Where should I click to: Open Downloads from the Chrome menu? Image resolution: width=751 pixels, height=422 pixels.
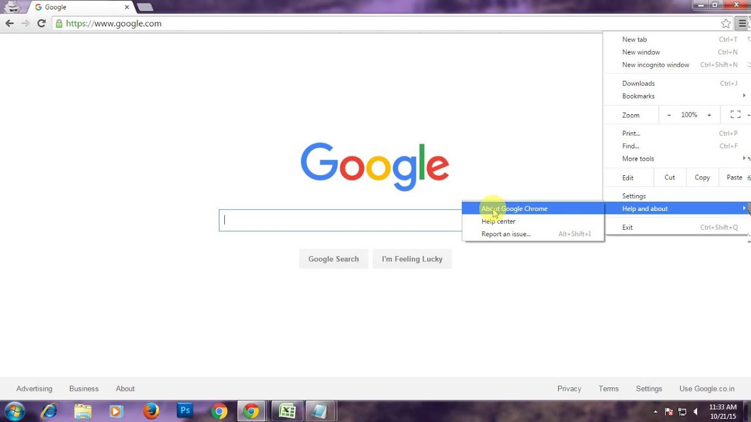(x=677, y=83)
